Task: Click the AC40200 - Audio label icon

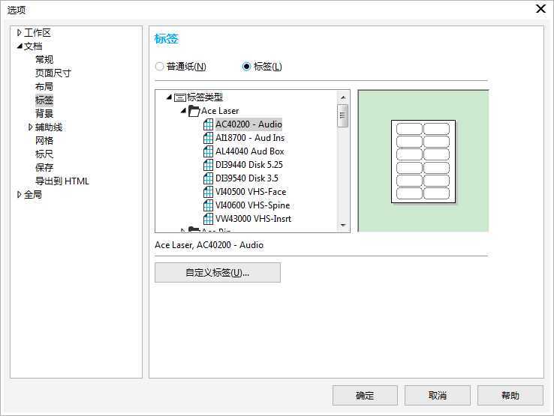Action: (209, 124)
